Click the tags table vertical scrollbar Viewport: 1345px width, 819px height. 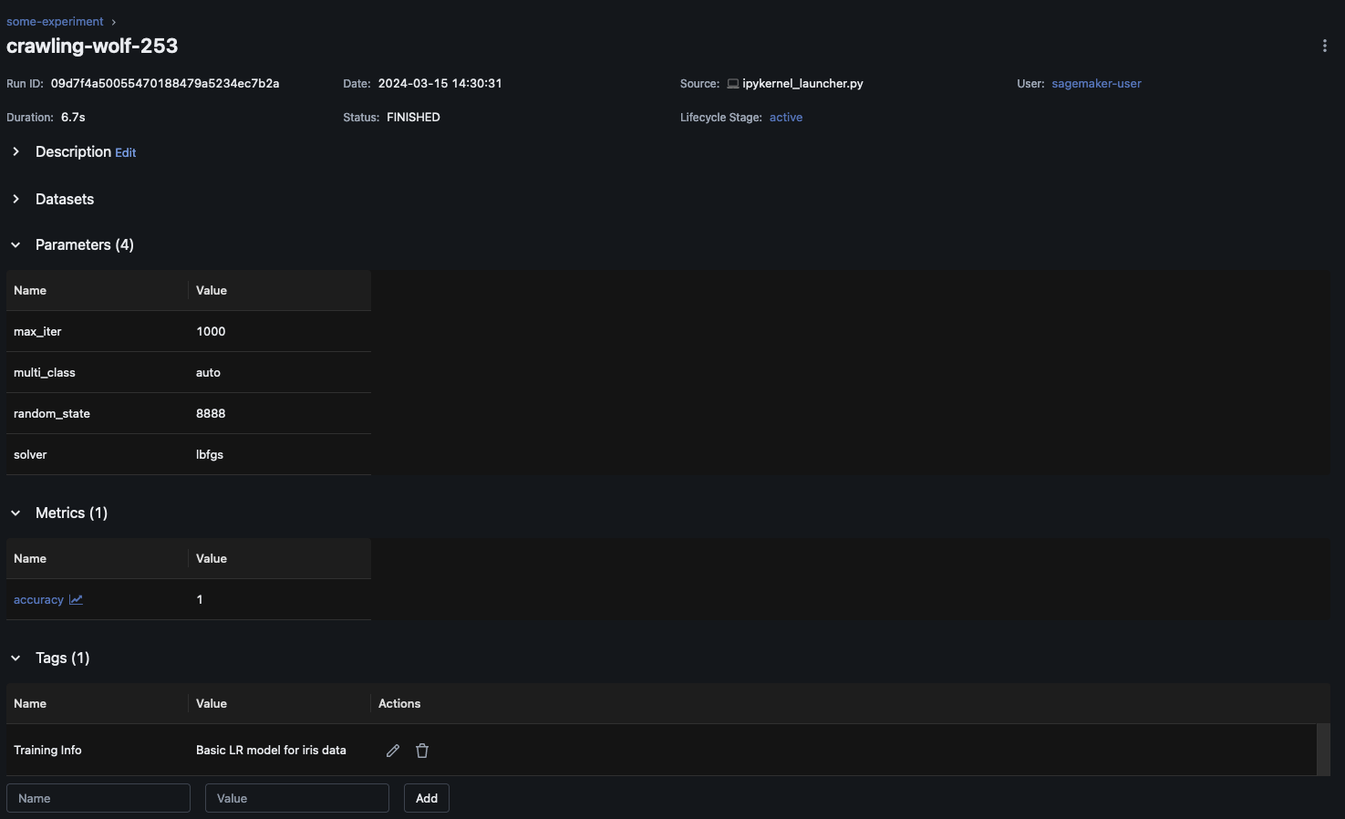pos(1323,750)
